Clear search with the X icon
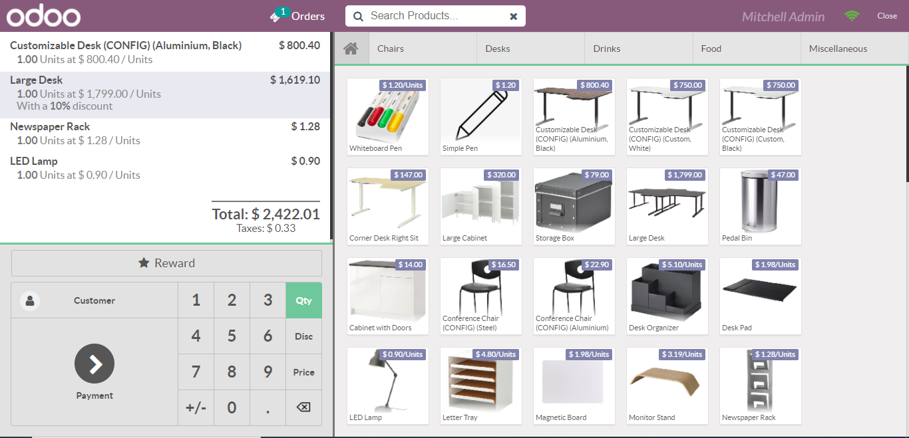Screen dimensions: 909x438 coord(513,17)
